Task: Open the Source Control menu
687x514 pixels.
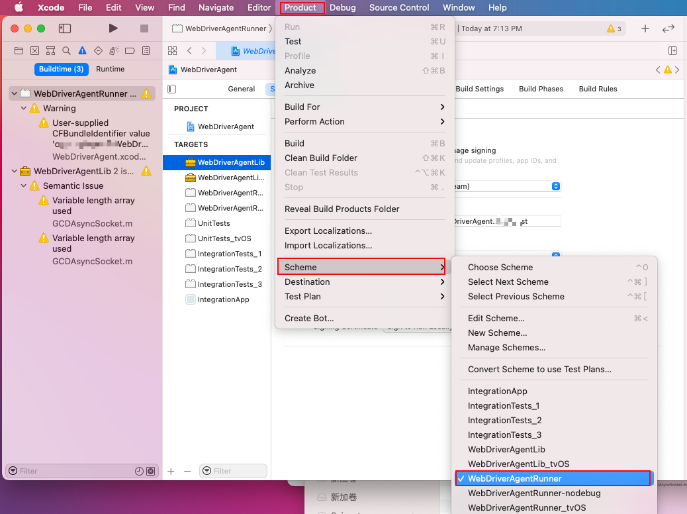Action: click(x=399, y=7)
